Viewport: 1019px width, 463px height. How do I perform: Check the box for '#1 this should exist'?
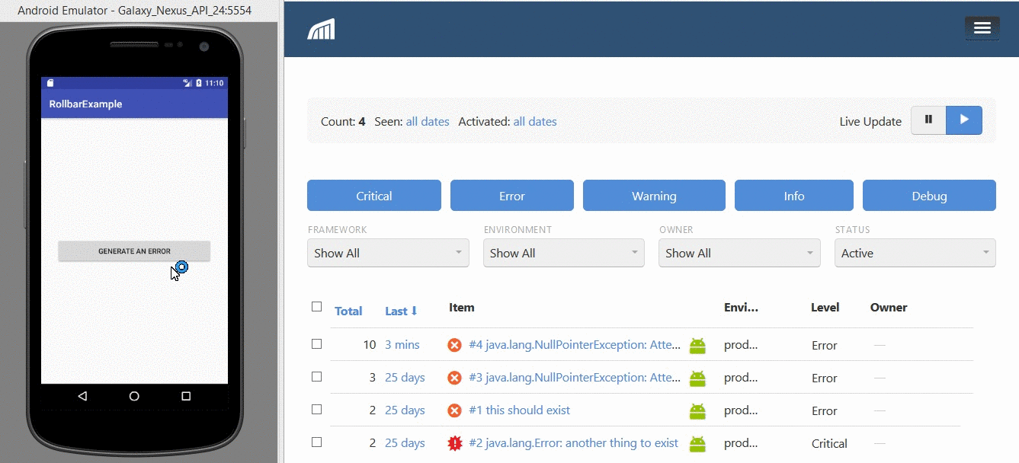[316, 409]
